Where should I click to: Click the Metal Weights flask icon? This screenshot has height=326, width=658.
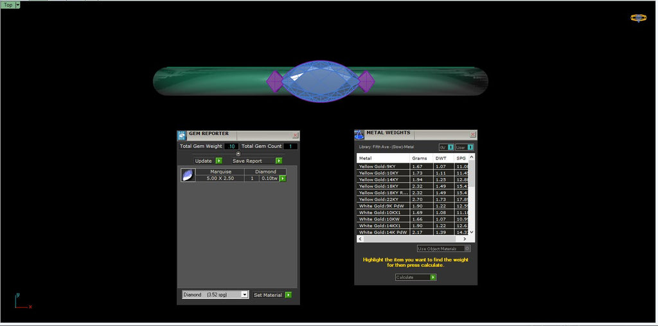coord(359,134)
